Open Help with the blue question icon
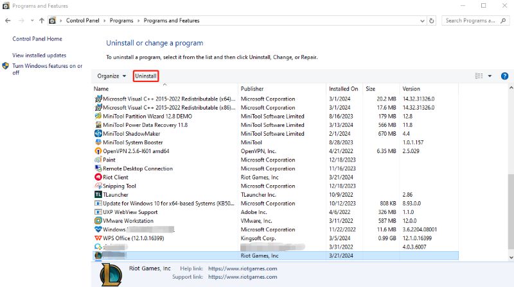The height and width of the screenshot is (287, 514). [x=504, y=76]
